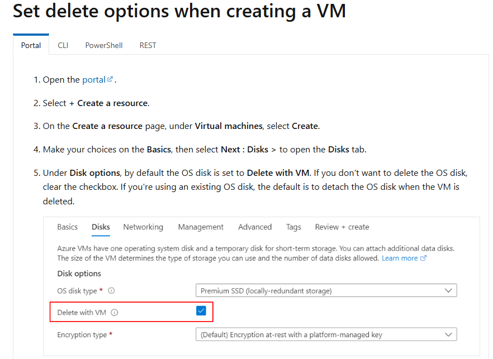Screen dimensions: 493x359
Task: Open the Learn more link
Action: (x=400, y=258)
